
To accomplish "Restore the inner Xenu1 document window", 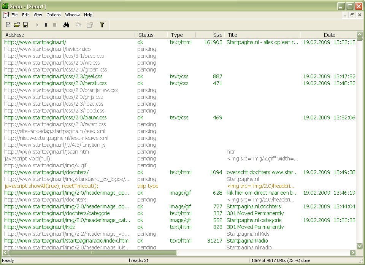I will coord(352,15).
